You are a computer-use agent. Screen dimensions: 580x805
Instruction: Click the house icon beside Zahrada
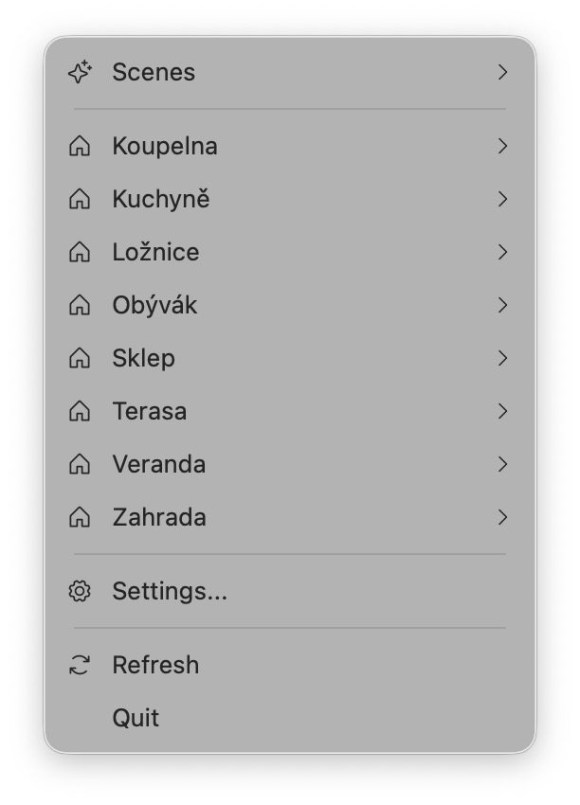click(80, 518)
